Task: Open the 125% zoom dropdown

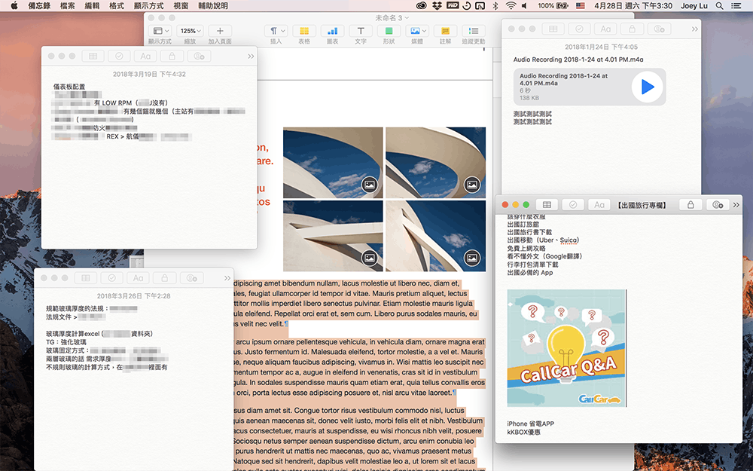Action: point(190,32)
